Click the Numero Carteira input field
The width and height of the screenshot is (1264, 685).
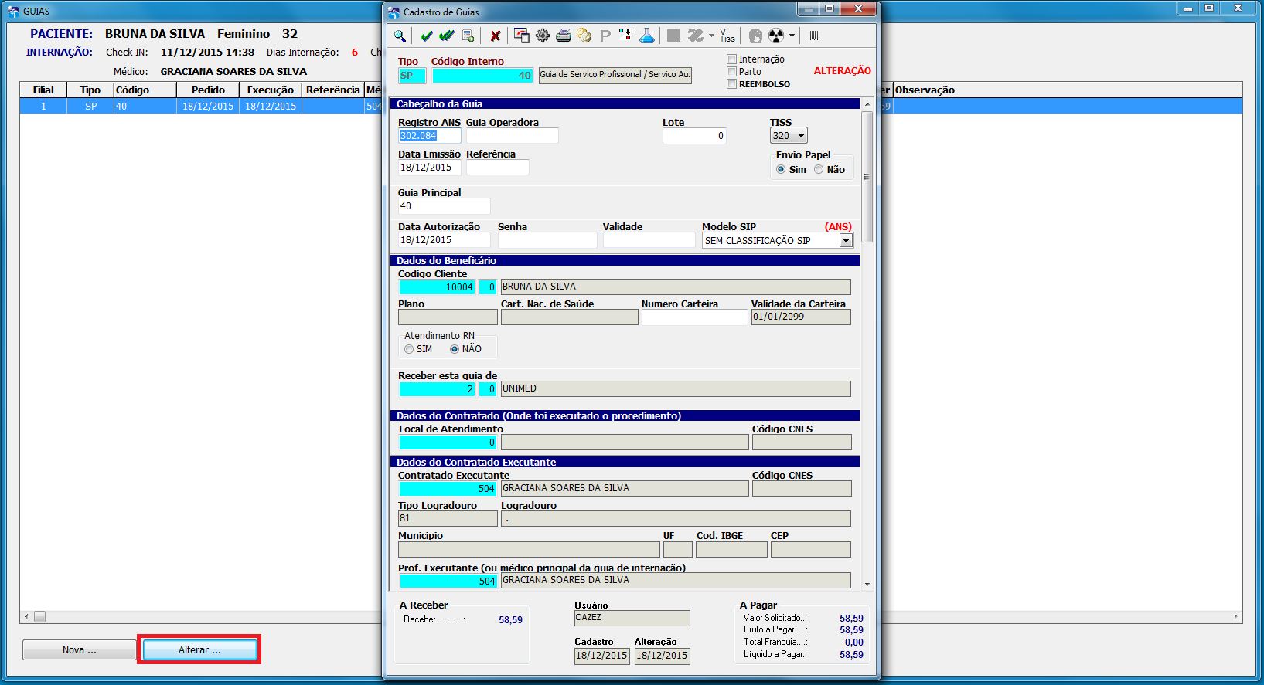pos(694,317)
